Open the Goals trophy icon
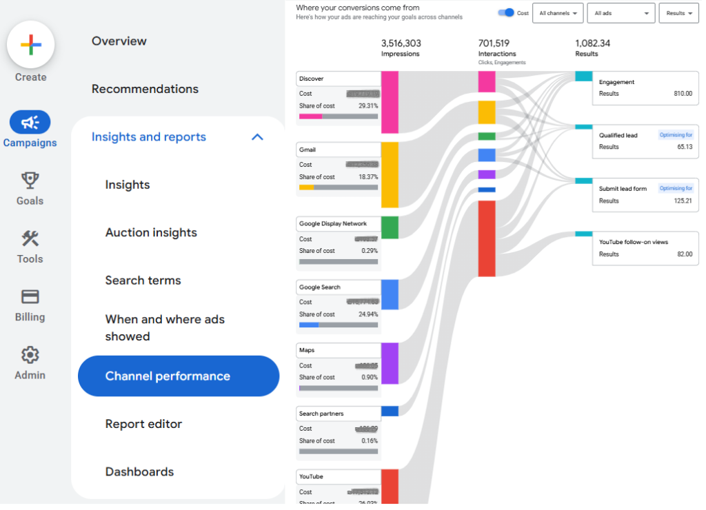The height and width of the screenshot is (510, 706). (x=30, y=181)
